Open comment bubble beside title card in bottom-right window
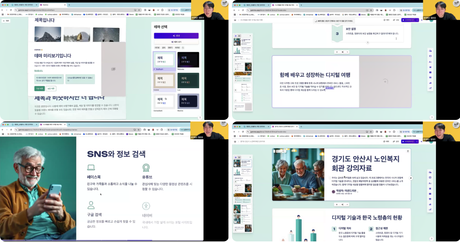The width and height of the screenshot is (460, 243). point(411,178)
